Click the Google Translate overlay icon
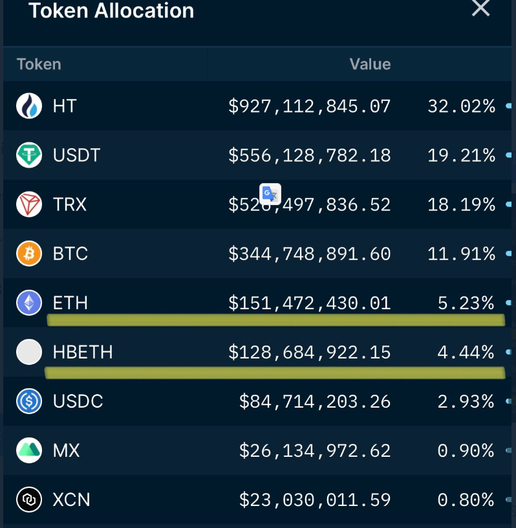Viewport: 516px width, 528px height. [270, 194]
